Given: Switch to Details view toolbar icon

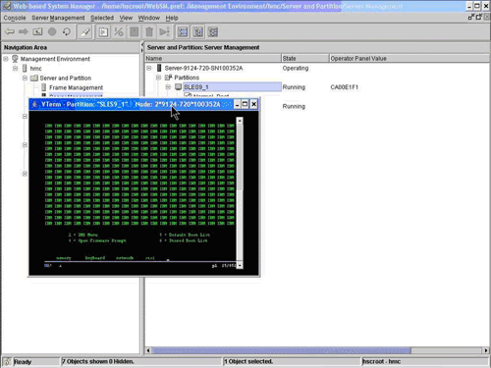Looking at the screenshot, I should (x=213, y=32).
